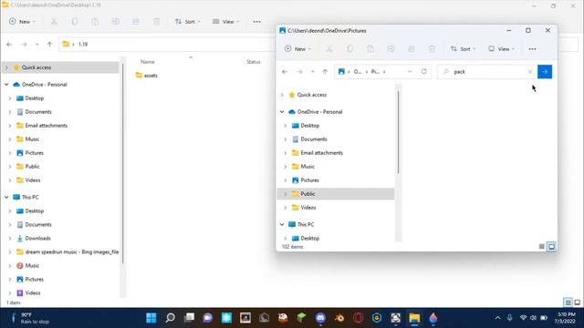Click the Pictures window navigation pane scrollbar

coord(398,132)
